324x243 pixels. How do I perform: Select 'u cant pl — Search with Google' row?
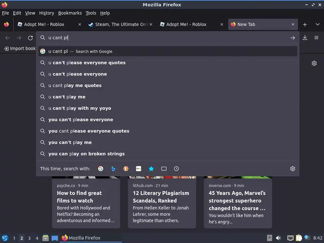[x=168, y=51]
